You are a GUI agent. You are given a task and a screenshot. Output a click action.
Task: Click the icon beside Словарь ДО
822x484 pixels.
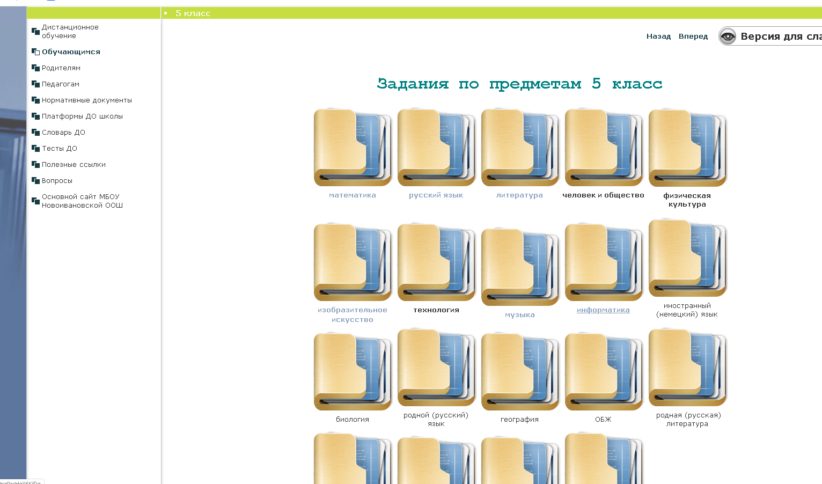point(35,132)
